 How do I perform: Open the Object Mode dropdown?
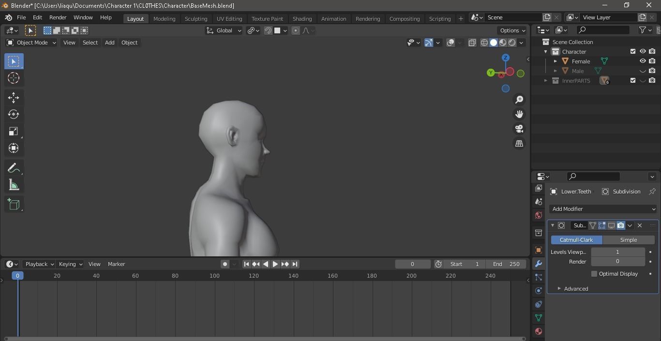(x=31, y=43)
